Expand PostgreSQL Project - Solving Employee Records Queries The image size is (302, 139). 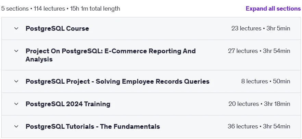117,81
